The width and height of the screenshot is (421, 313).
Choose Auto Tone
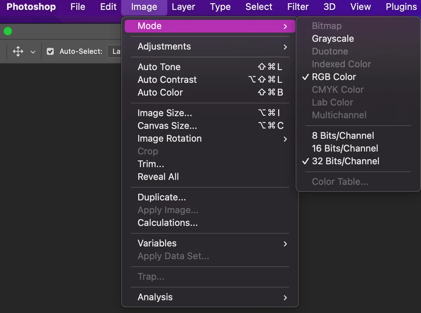pyautogui.click(x=210, y=67)
